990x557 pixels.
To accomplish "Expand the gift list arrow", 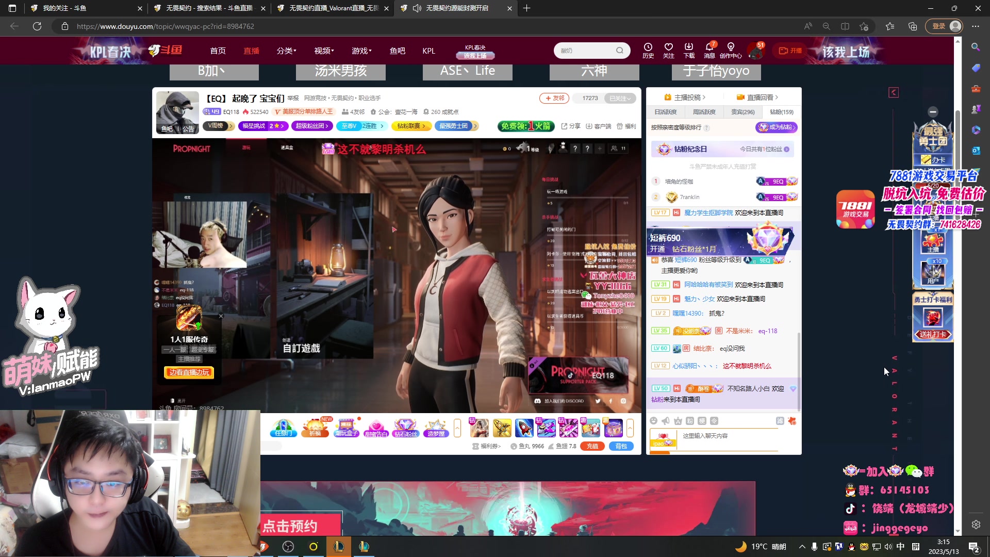I will click(630, 428).
